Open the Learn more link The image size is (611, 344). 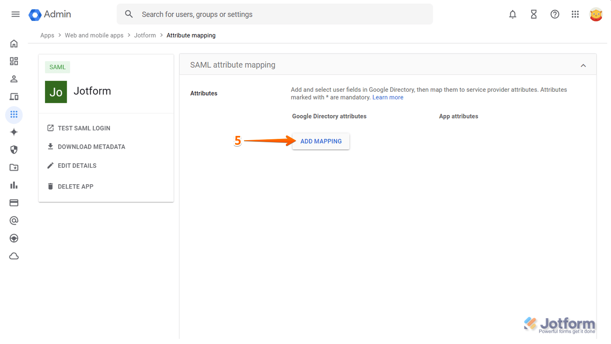(388, 98)
